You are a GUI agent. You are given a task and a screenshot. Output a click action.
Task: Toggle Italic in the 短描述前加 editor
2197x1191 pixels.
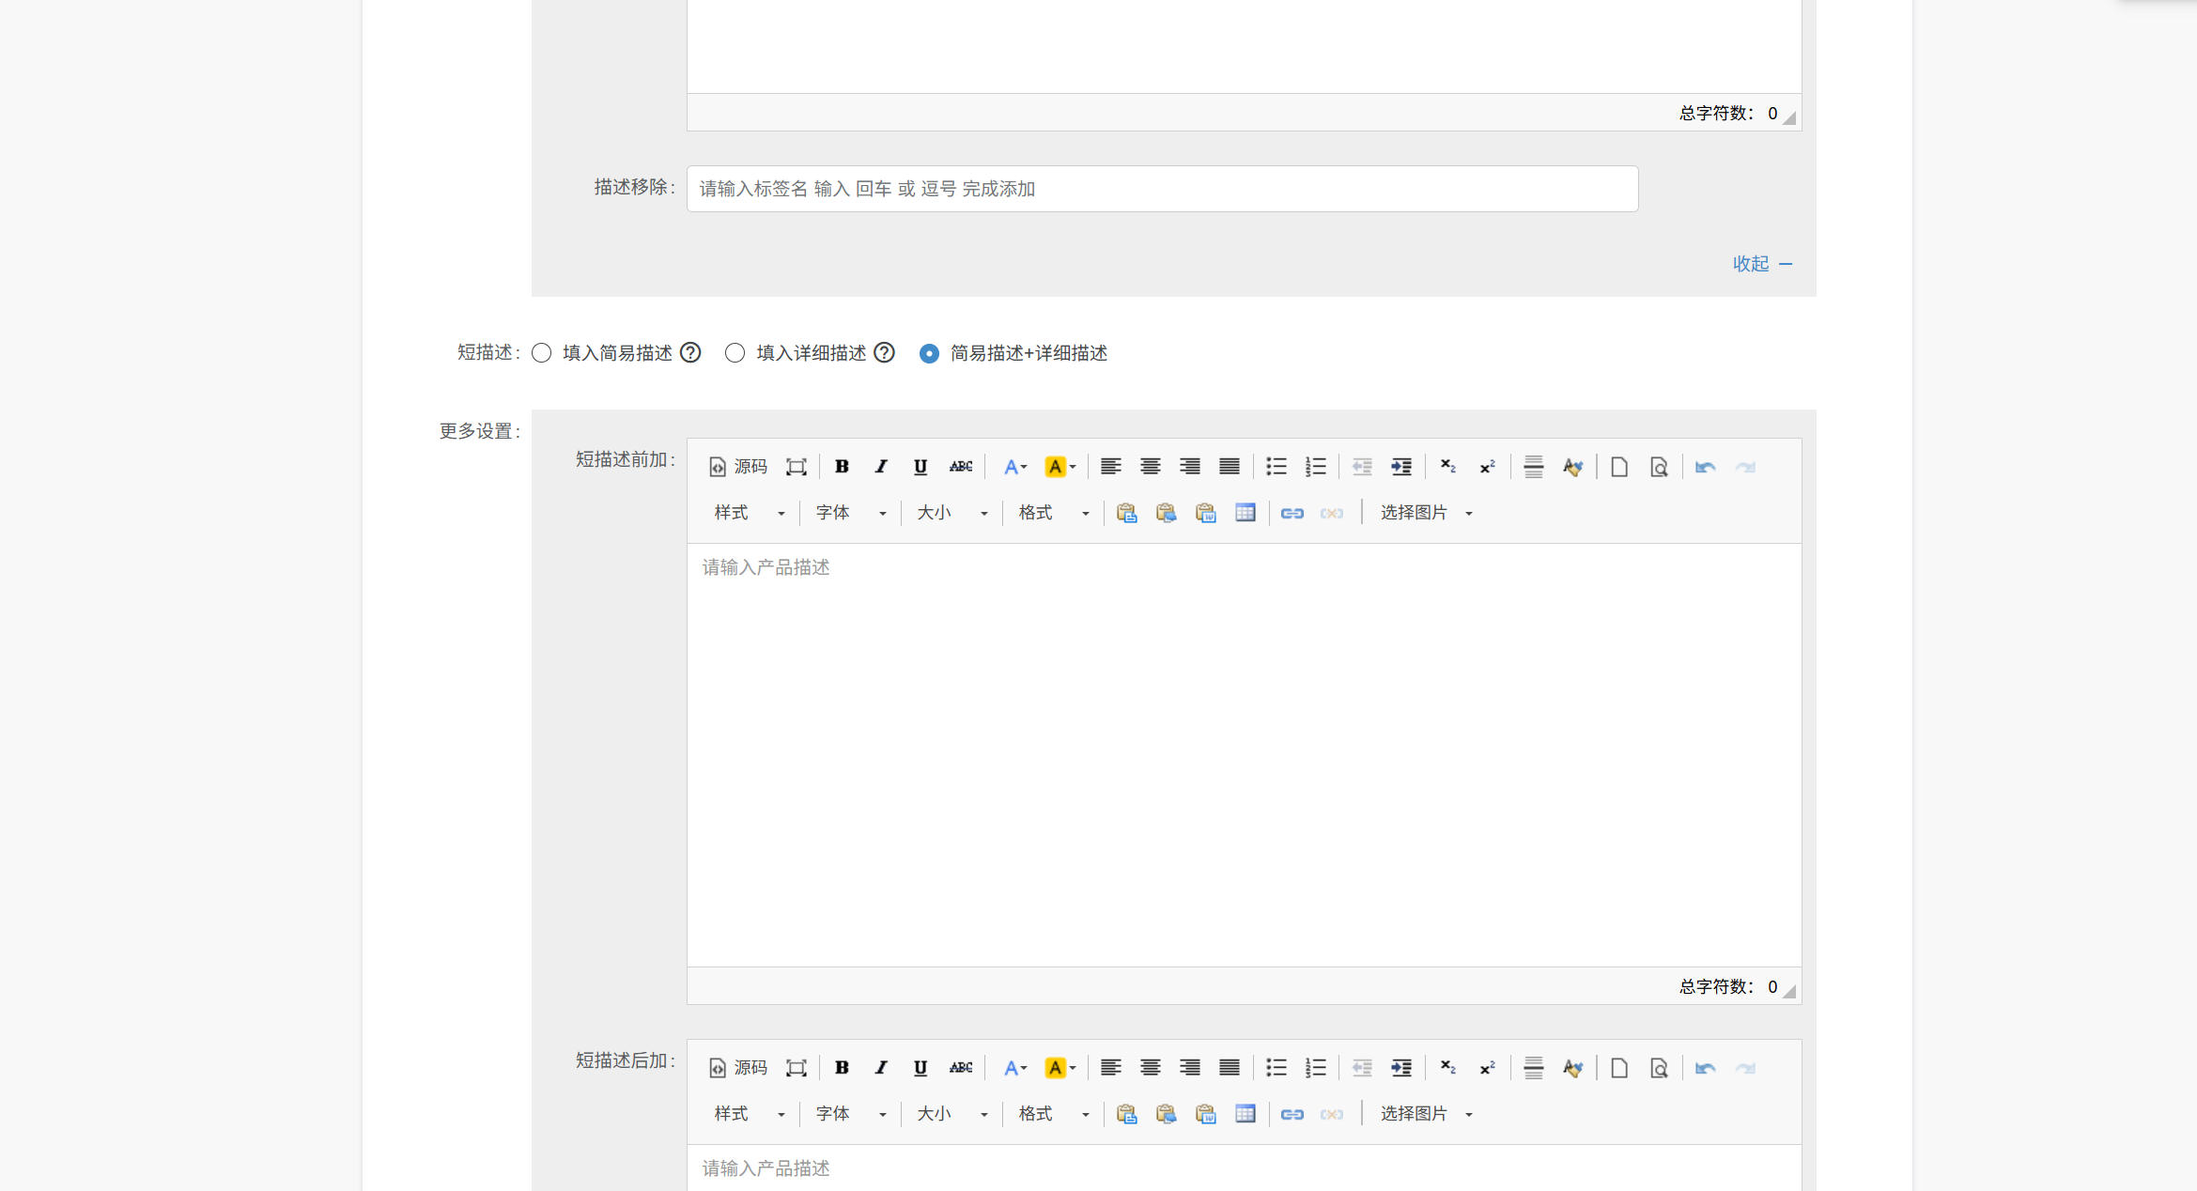tap(881, 467)
